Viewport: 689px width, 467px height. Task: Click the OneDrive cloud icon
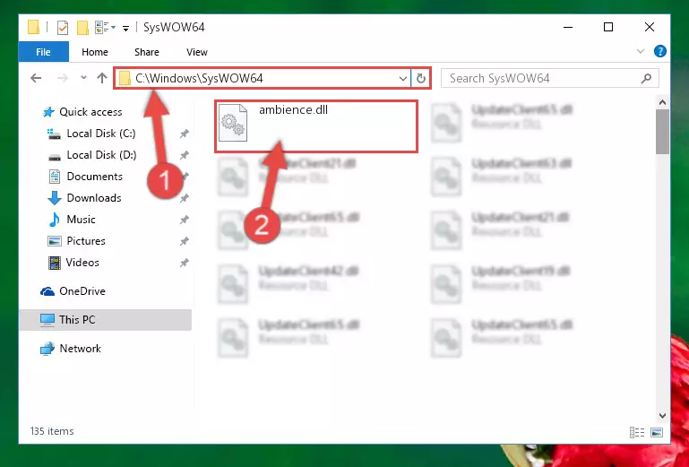click(x=47, y=291)
